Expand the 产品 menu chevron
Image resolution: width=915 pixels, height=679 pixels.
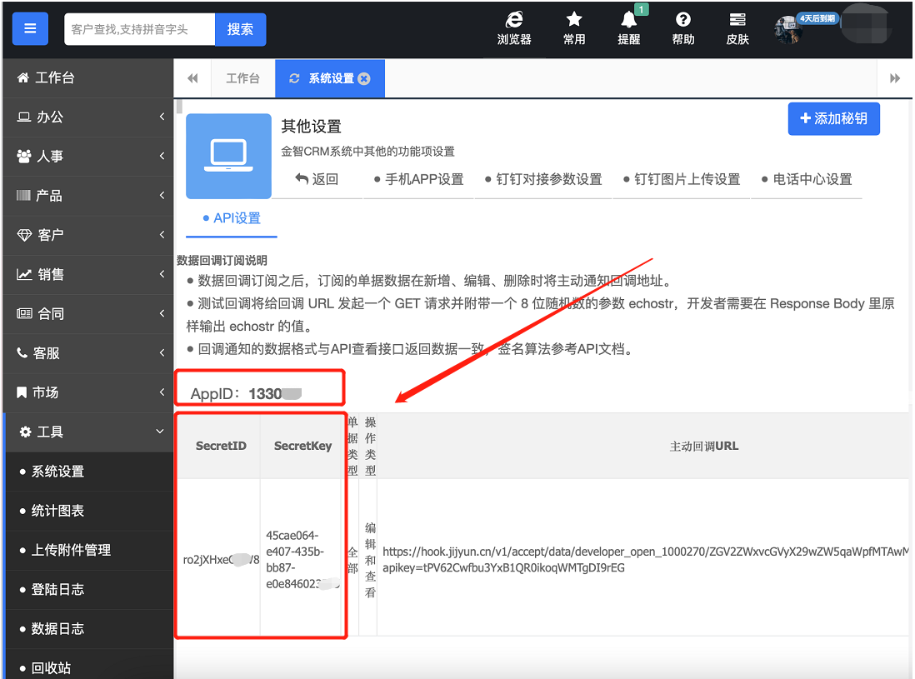pyautogui.click(x=162, y=195)
